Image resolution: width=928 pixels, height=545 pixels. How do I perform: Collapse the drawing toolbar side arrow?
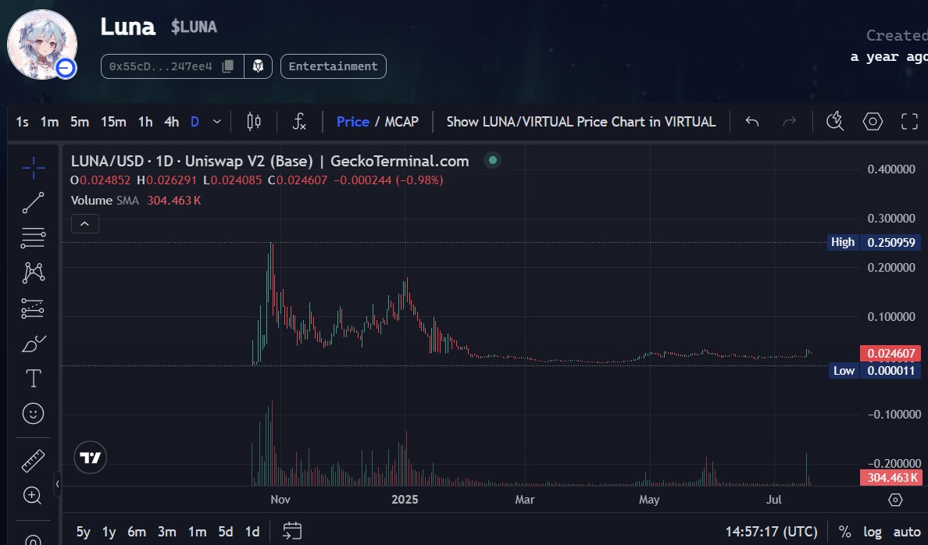[57, 484]
